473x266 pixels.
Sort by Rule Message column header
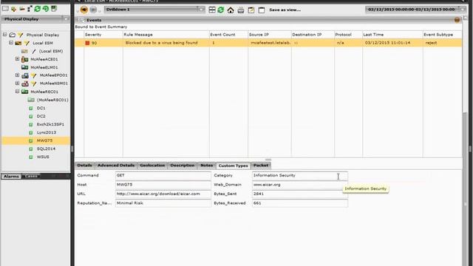click(138, 35)
